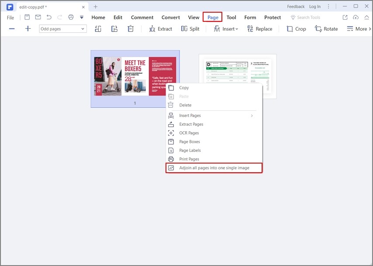Open the Odd pages dropdown
The height and width of the screenshot is (266, 373).
(63, 29)
